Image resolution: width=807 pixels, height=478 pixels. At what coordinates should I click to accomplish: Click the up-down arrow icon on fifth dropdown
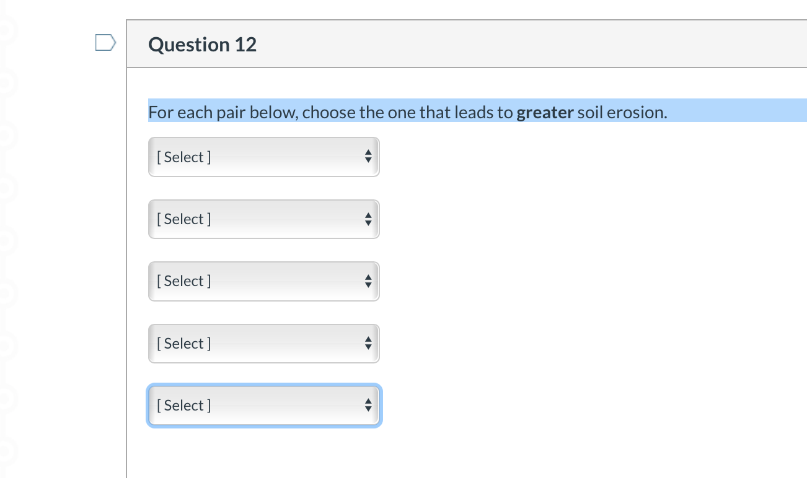(x=368, y=406)
